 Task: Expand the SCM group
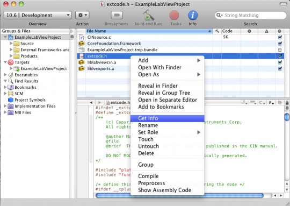[x=5, y=94]
